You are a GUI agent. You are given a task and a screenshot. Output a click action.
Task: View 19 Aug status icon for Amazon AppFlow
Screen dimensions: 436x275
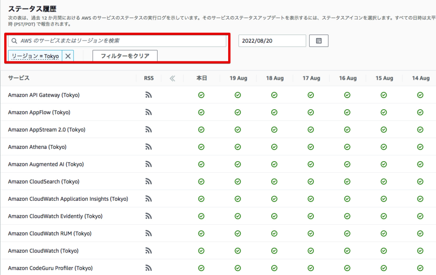238,112
